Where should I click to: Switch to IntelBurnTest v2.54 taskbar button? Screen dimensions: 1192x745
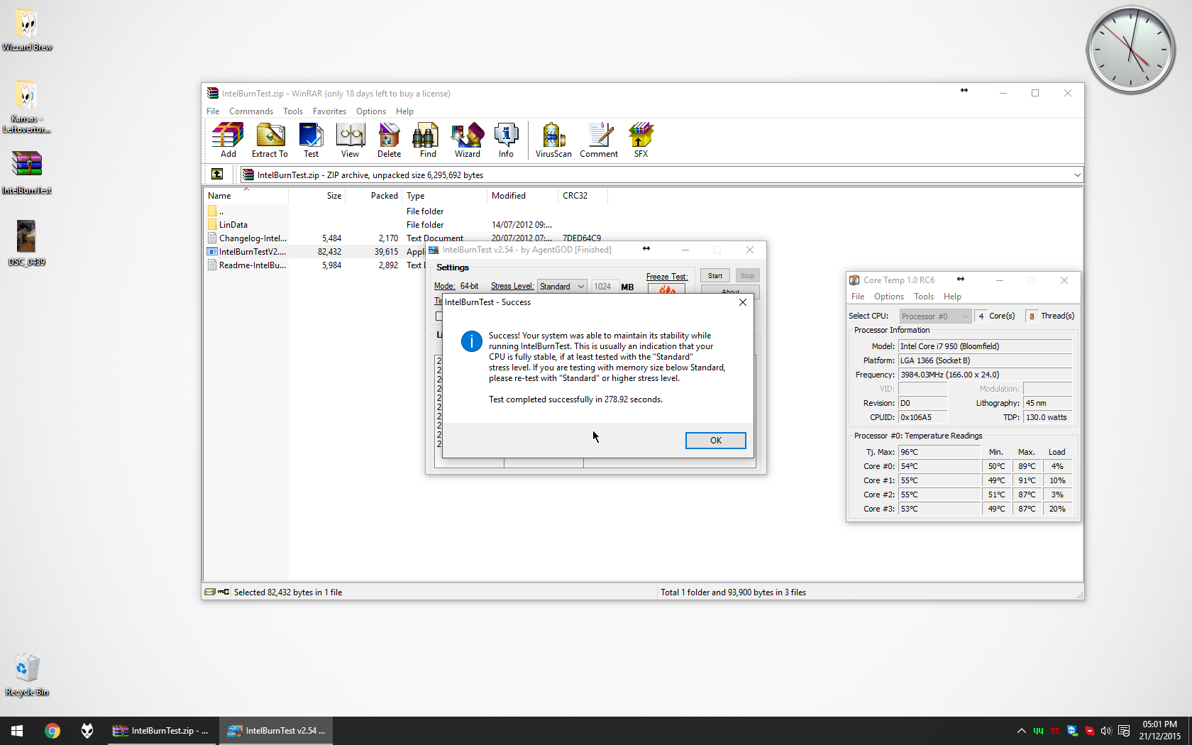coord(276,731)
